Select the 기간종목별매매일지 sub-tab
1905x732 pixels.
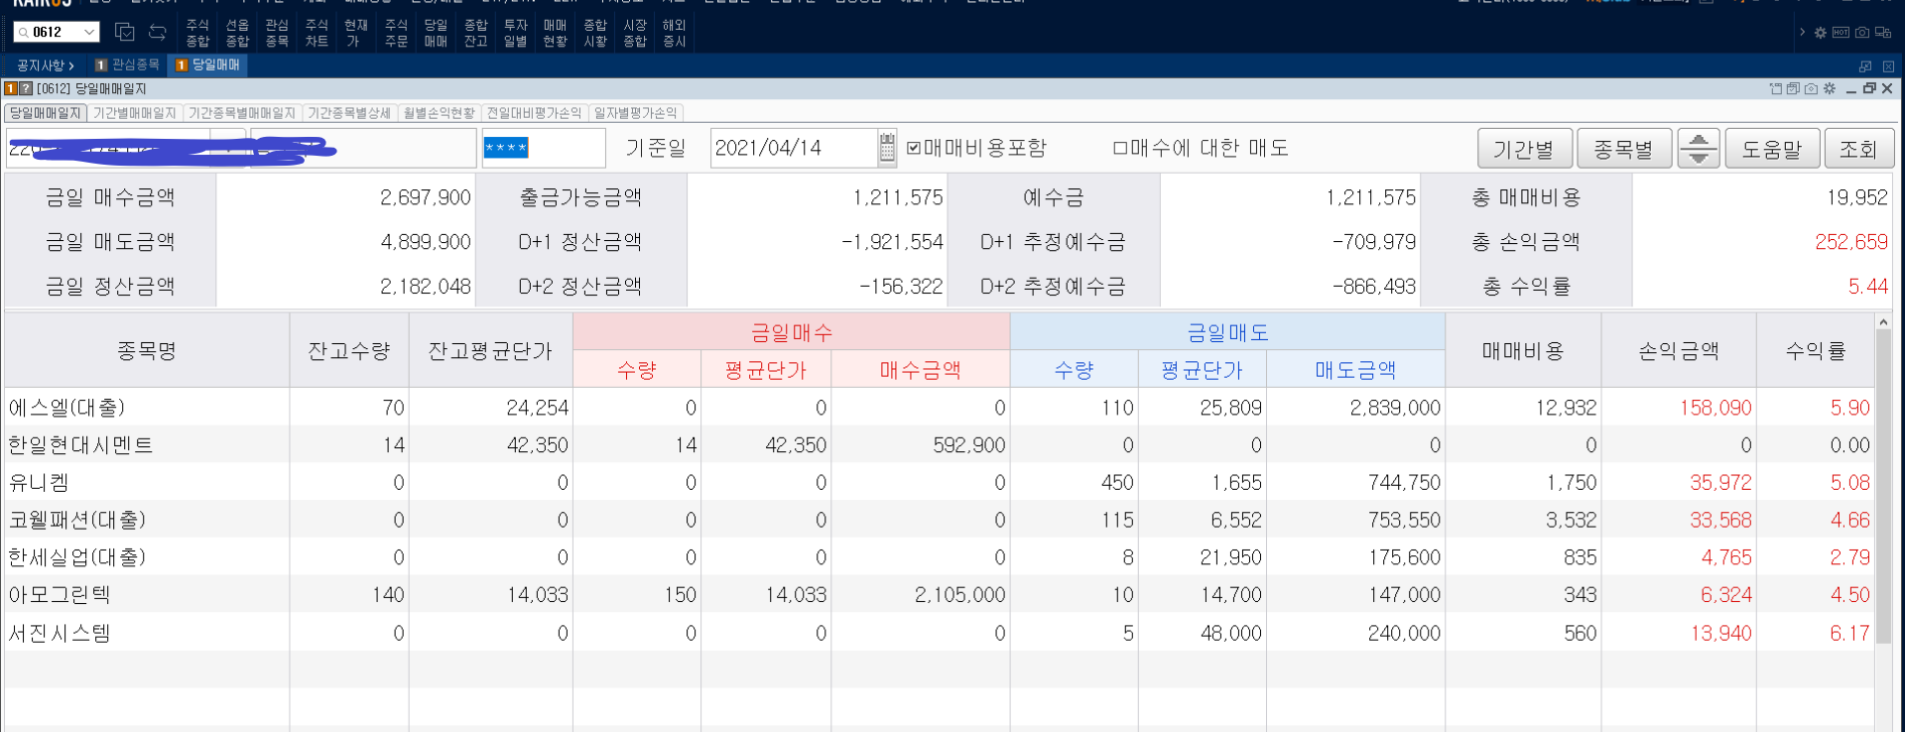(x=242, y=113)
